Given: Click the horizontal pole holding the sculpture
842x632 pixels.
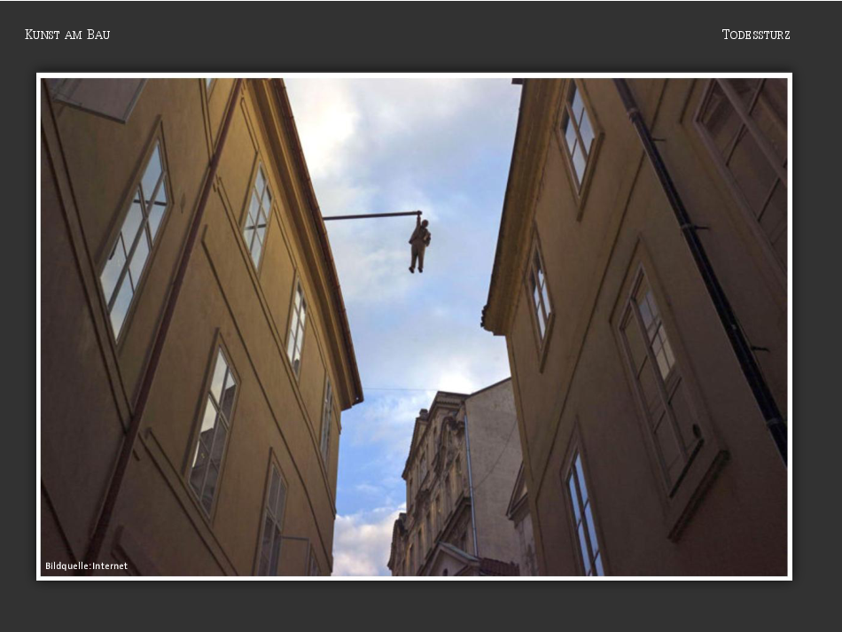Looking at the screenshot, I should coord(368,215).
